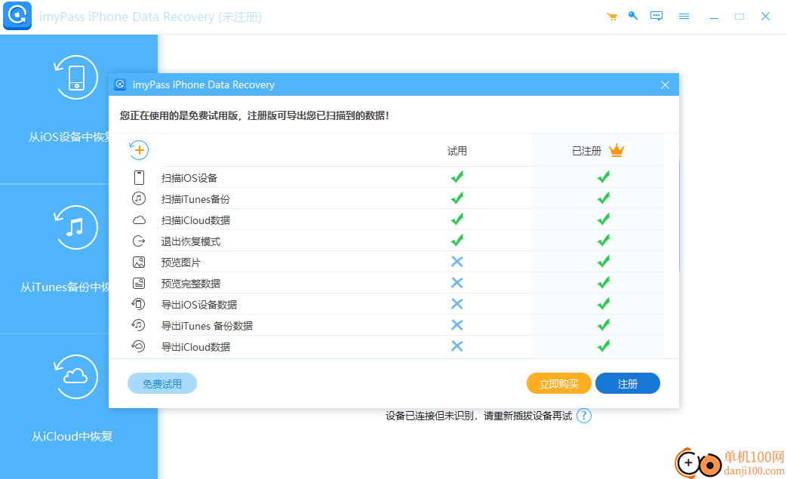This screenshot has width=787, height=479.
Task: Click the recovery plus icon in dialog
Action: (139, 150)
